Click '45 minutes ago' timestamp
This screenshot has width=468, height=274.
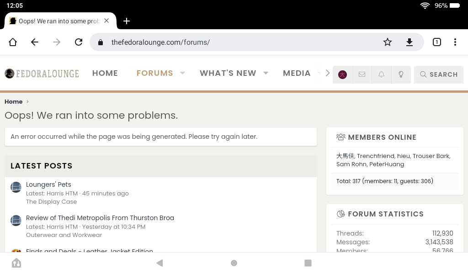(106, 193)
